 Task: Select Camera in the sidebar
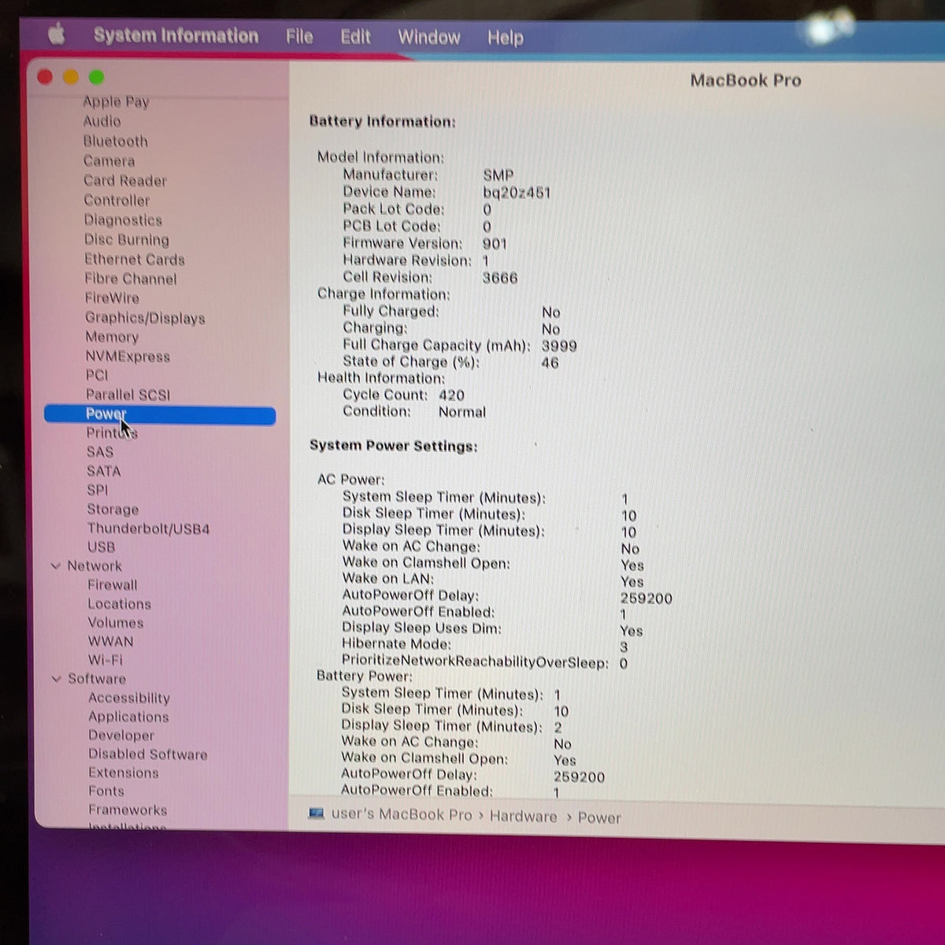pos(109,161)
